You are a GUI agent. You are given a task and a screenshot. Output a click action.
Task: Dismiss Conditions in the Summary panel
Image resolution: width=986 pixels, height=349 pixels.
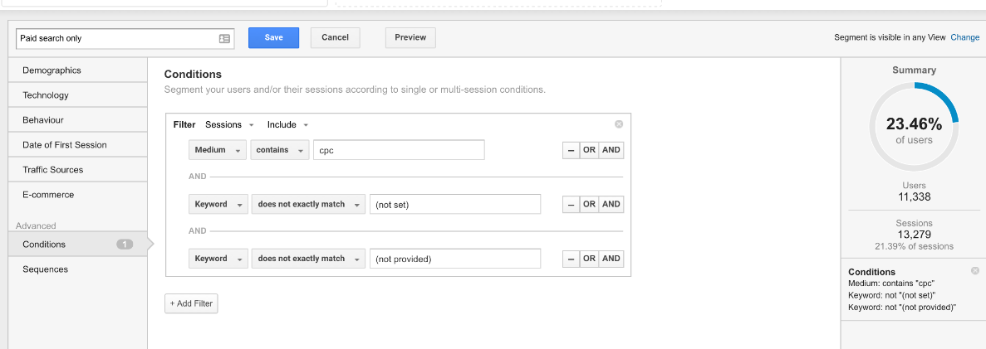(x=974, y=271)
